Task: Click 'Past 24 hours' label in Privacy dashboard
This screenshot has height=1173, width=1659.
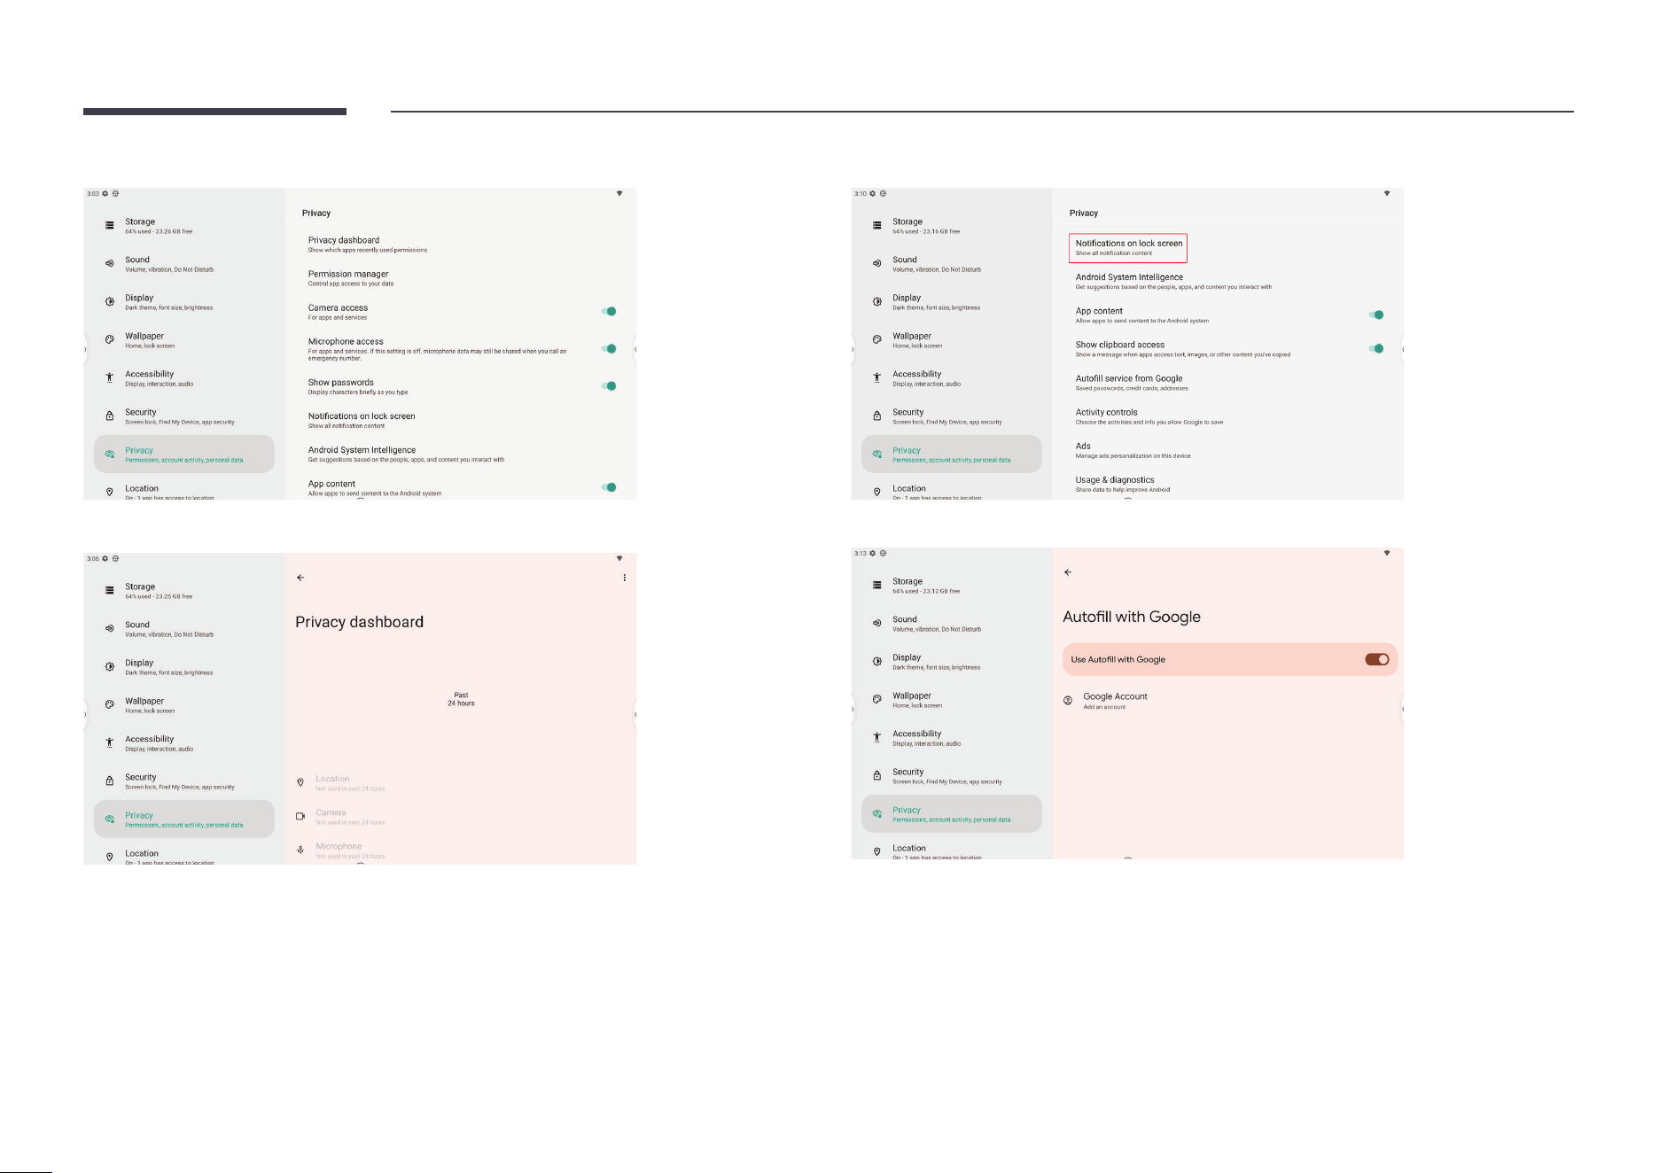Action: pyautogui.click(x=461, y=699)
